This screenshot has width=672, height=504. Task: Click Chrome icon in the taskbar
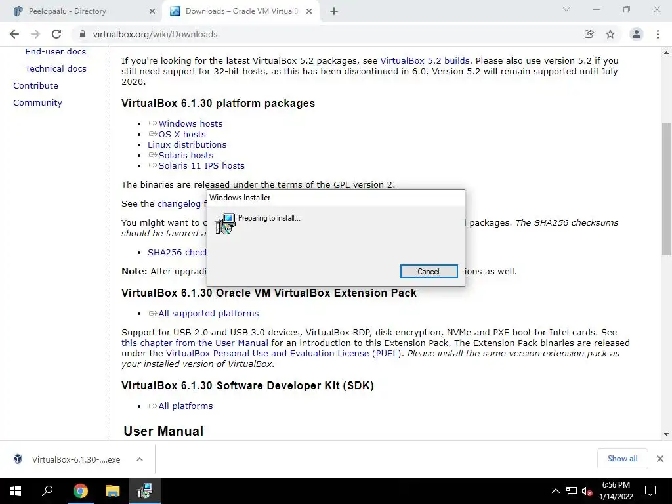coord(80,491)
